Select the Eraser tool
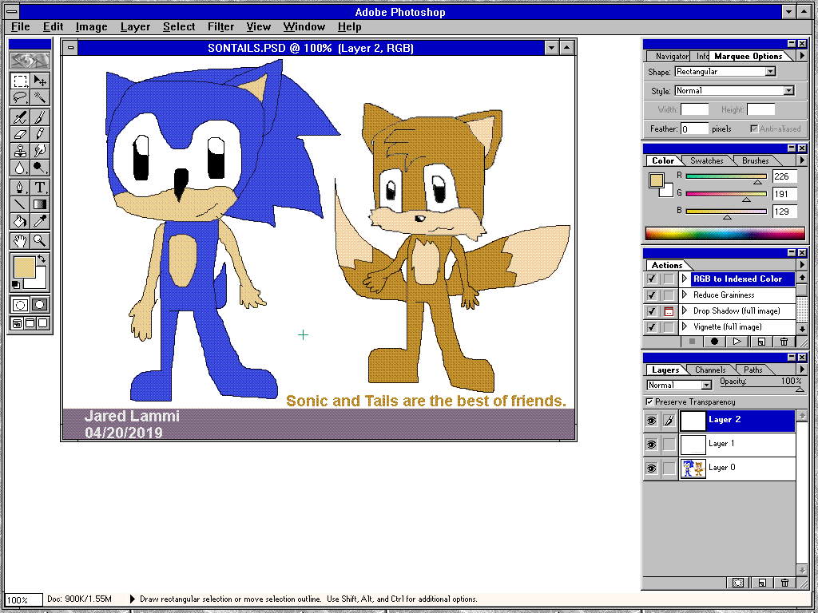 click(20, 134)
